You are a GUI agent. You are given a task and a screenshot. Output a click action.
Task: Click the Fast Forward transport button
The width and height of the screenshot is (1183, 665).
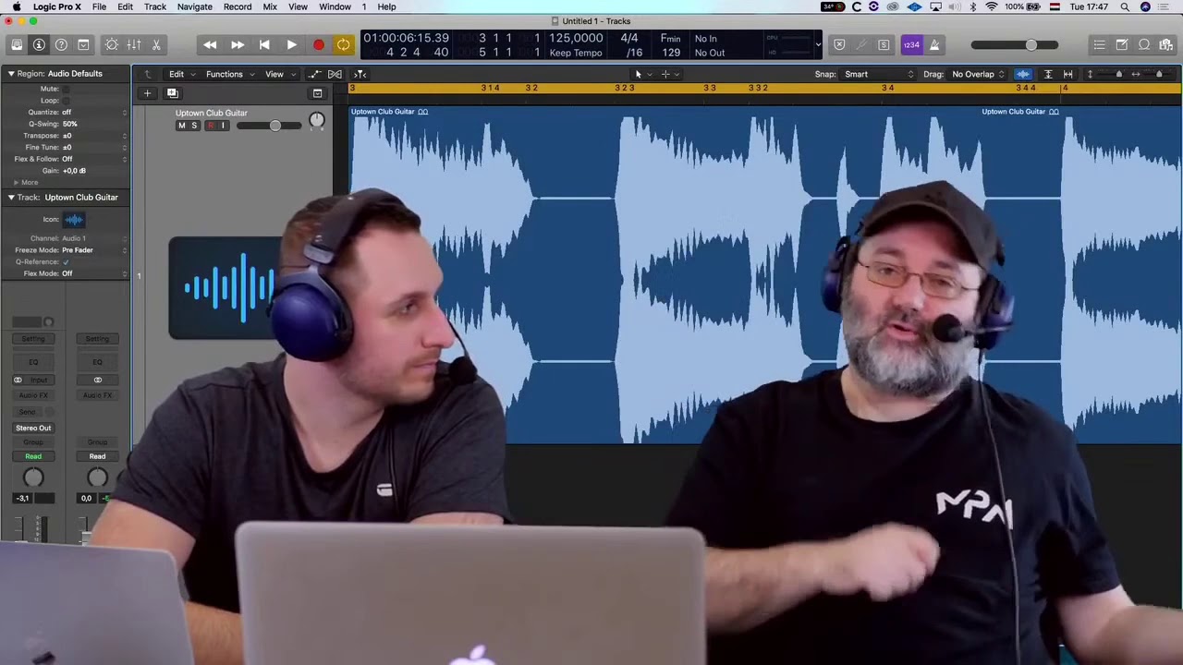tap(238, 44)
